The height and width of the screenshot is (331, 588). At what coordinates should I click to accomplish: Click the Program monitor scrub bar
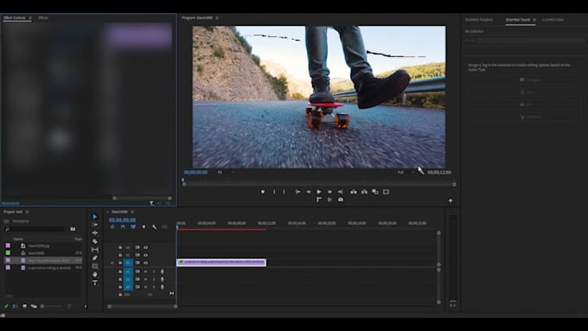(319, 184)
